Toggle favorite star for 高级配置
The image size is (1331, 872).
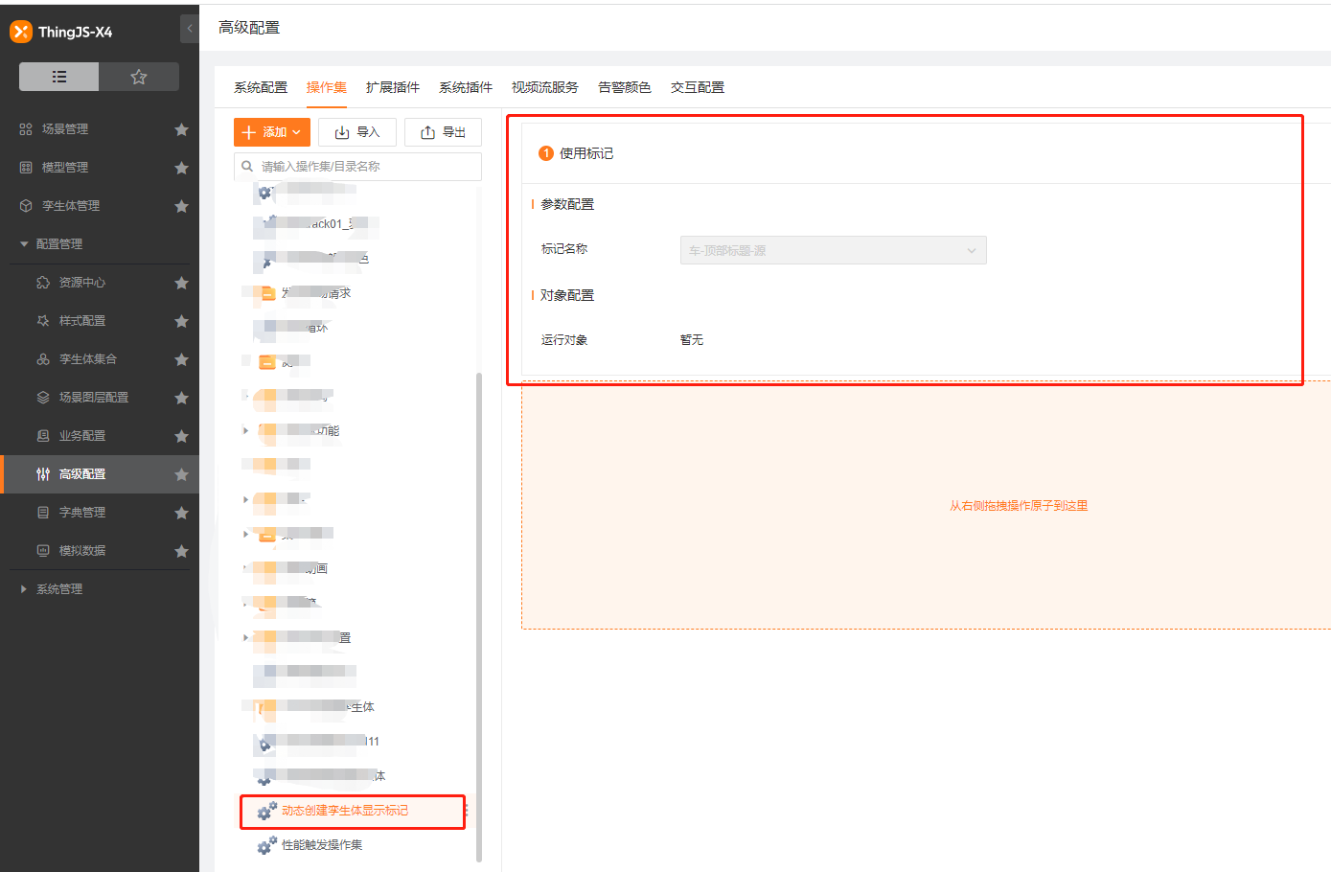point(181,474)
